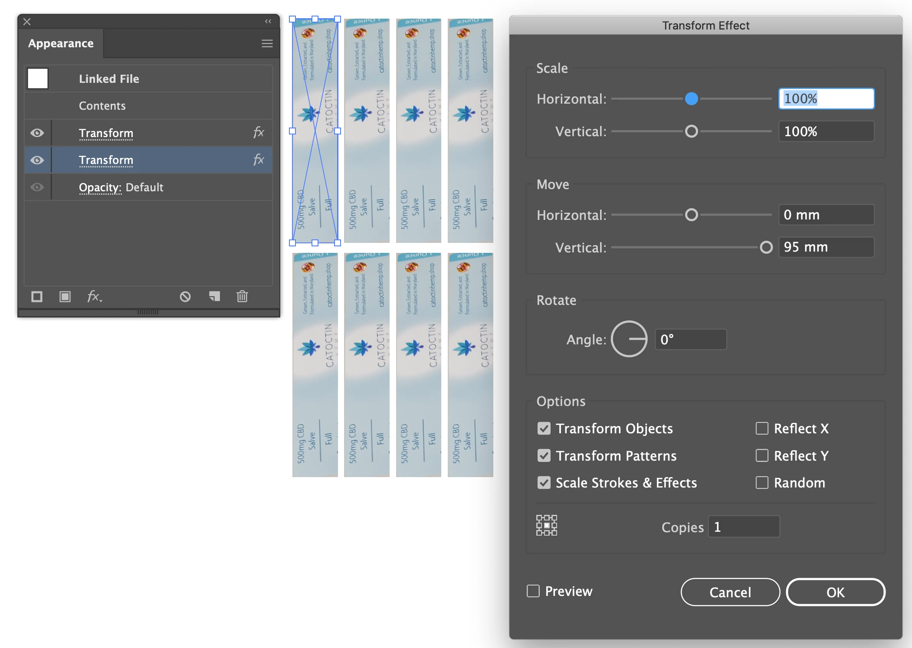Open the Opacity: Default settings link
The height and width of the screenshot is (648, 912).
click(100, 187)
